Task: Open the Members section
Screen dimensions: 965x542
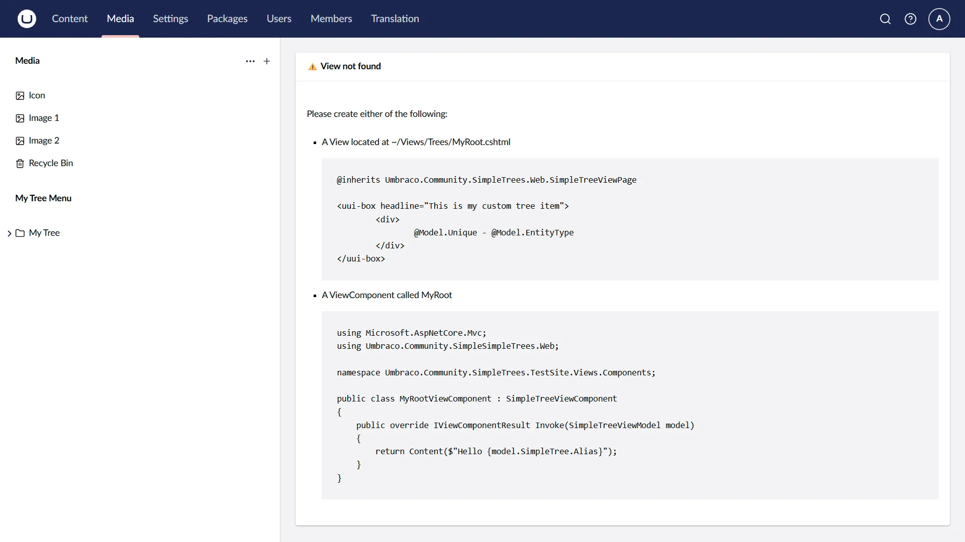Action: [x=331, y=19]
